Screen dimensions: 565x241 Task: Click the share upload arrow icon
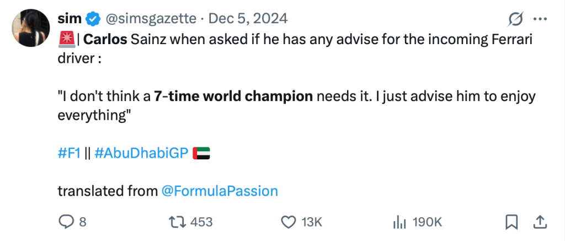tap(540, 222)
